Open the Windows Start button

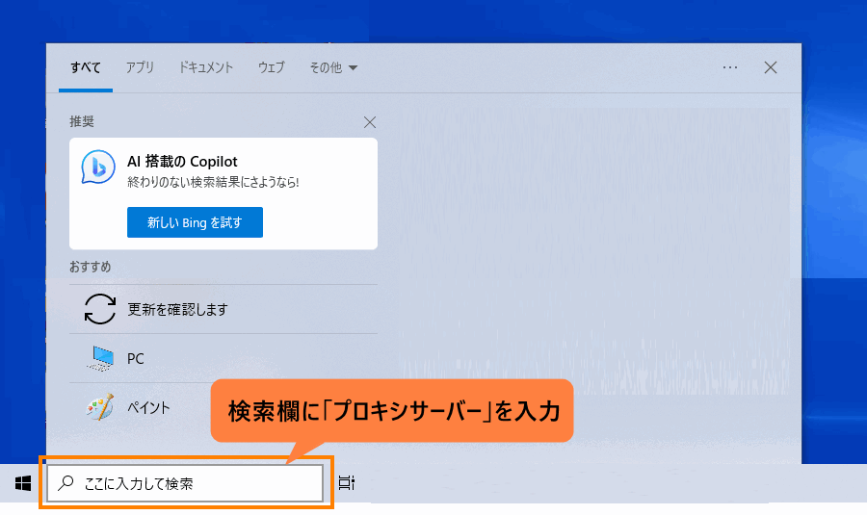23,483
